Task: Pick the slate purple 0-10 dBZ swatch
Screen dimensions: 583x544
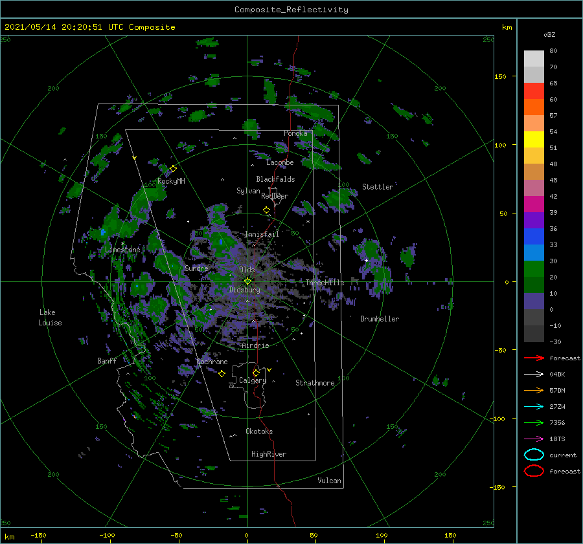Action: [x=534, y=301]
